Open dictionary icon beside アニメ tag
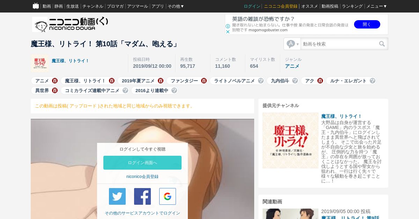Image resolution: width=419 pixels, height=219 pixels. click(x=55, y=81)
